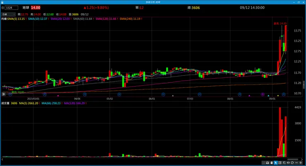Image resolution: width=306 pixels, height=166 pixels.
Task: Click the monthly marker near 04/06
Action: coord(85,94)
